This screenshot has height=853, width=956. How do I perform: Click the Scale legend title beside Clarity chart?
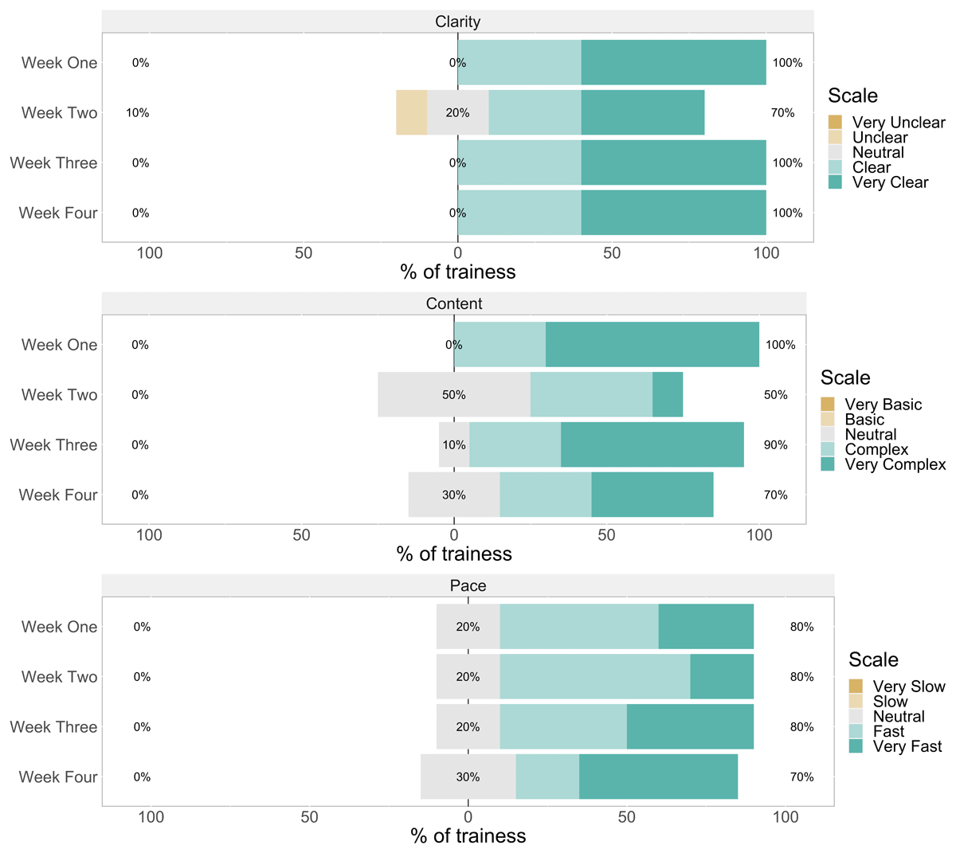point(852,96)
